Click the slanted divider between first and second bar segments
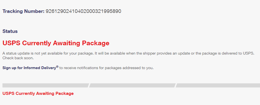 click(89, 85)
